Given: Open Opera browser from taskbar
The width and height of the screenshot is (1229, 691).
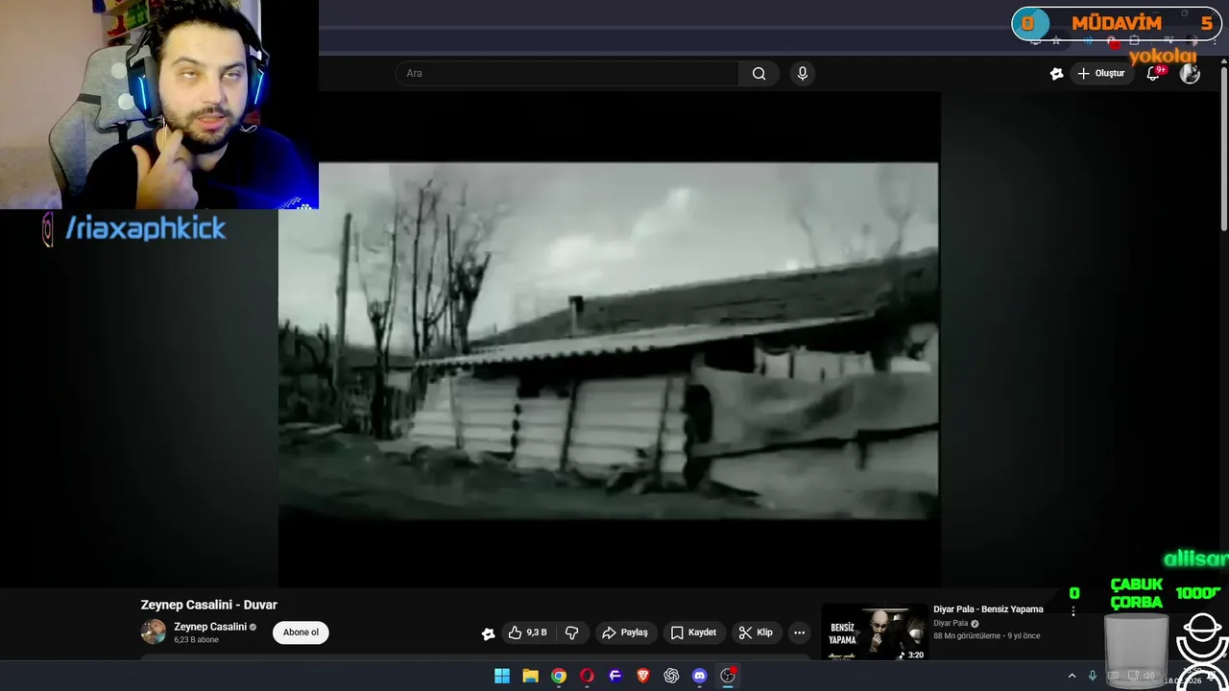Looking at the screenshot, I should click(x=587, y=676).
